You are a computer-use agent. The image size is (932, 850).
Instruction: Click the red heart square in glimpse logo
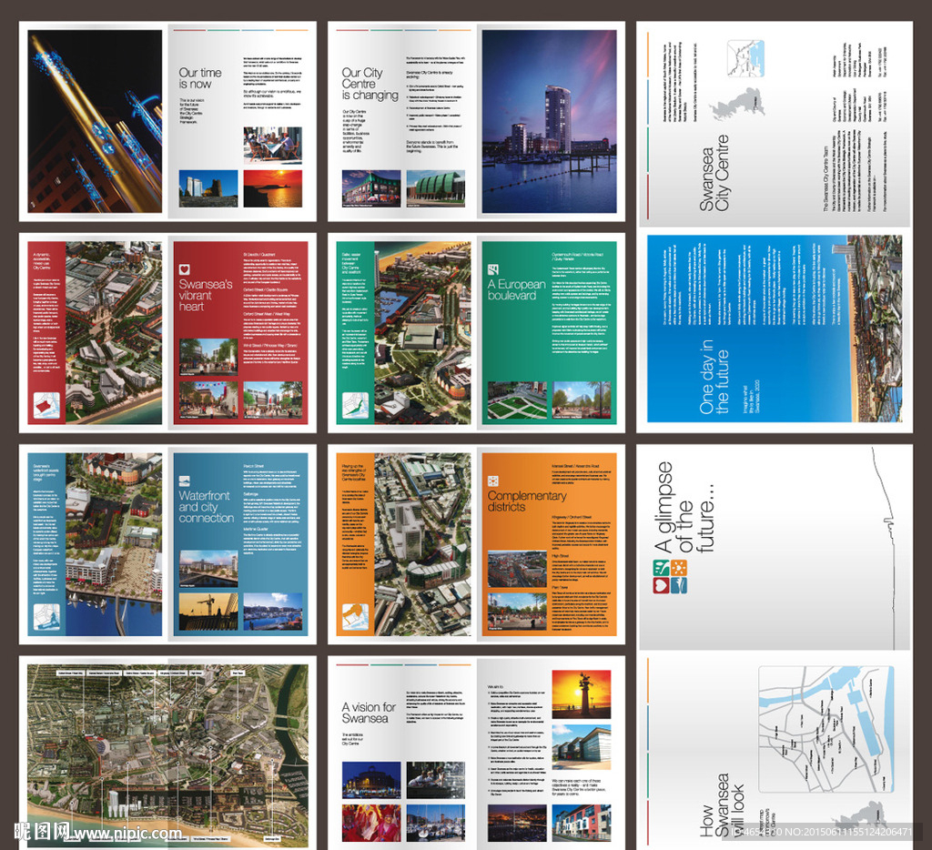(661, 585)
